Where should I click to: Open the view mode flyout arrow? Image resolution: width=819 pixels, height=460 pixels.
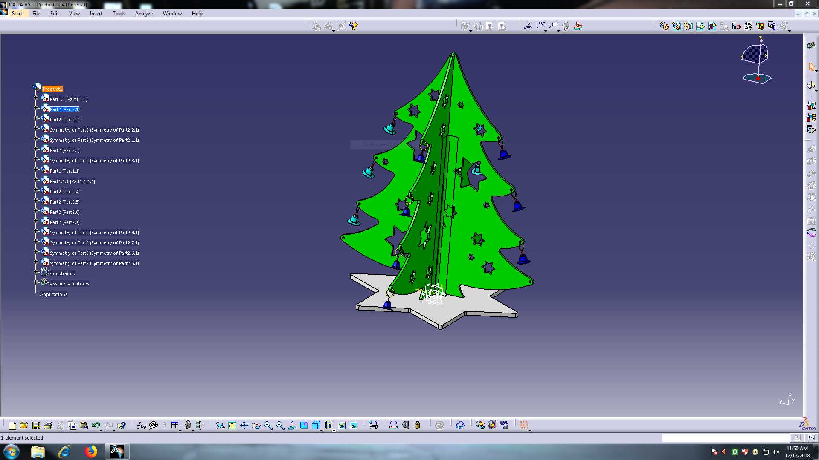click(x=334, y=430)
